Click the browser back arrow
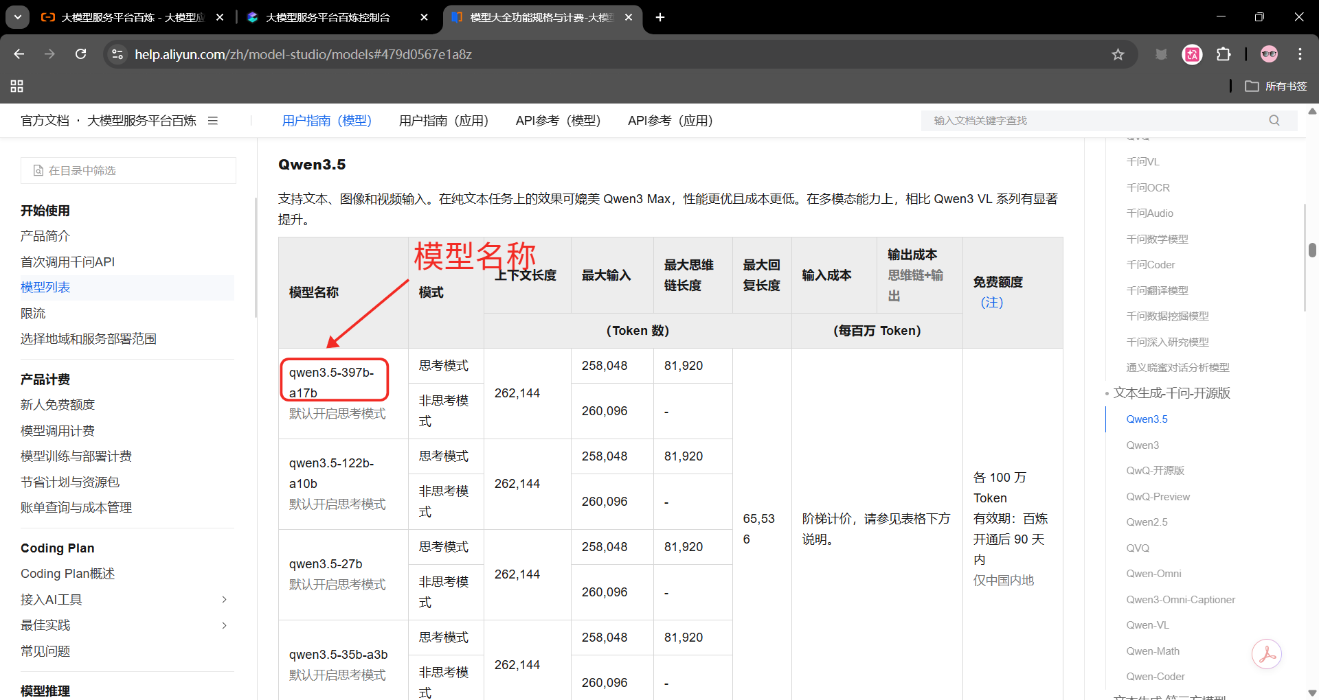Screen dimensions: 1319x700 (19, 54)
